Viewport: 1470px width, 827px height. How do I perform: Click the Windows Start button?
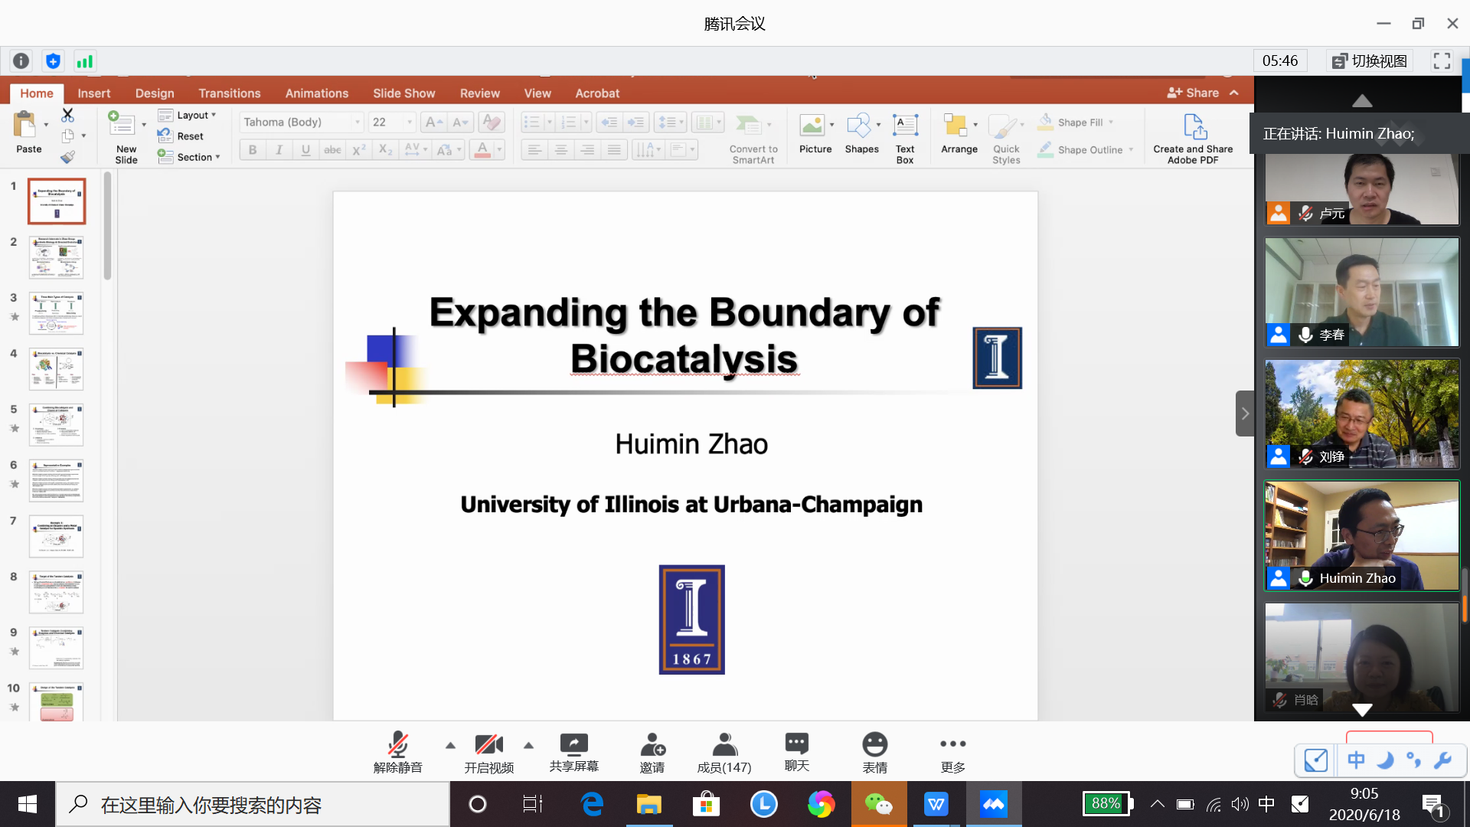pyautogui.click(x=28, y=804)
